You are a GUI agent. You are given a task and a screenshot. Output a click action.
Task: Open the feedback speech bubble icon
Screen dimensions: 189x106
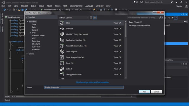click(x=141, y=2)
